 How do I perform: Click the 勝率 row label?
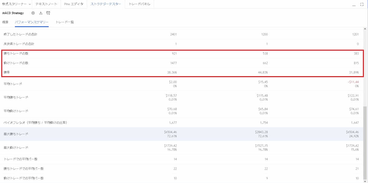coord(7,72)
